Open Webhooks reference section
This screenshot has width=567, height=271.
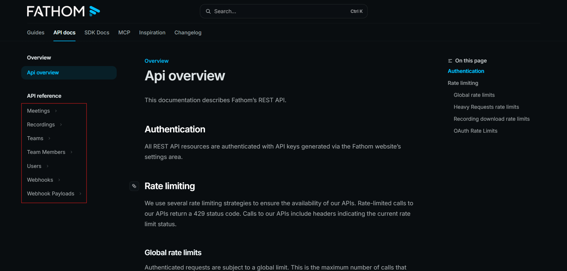click(x=40, y=180)
